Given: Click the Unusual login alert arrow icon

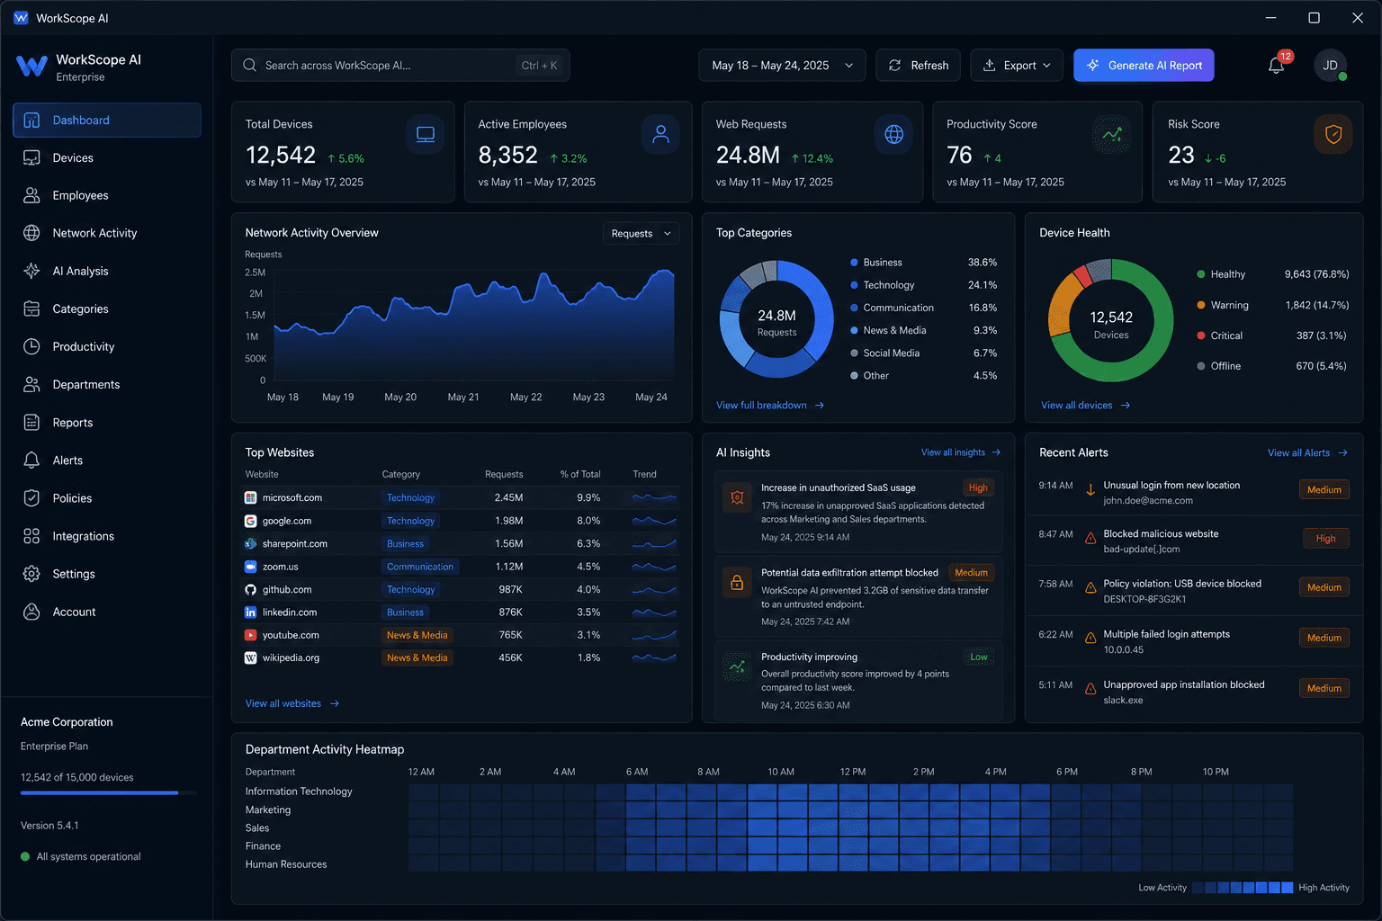Looking at the screenshot, I should tap(1090, 490).
